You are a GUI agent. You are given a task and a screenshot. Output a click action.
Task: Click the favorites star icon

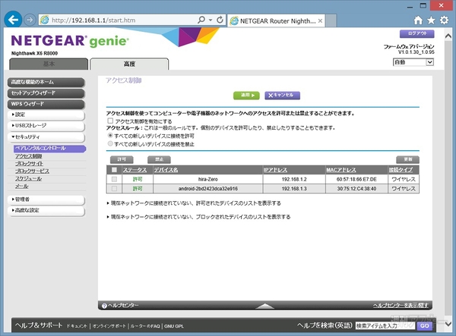432,19
